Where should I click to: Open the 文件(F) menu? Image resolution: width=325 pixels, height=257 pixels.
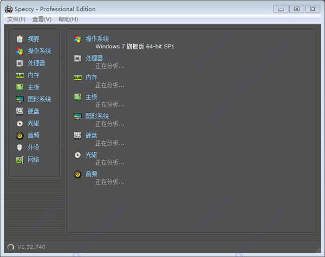16,20
